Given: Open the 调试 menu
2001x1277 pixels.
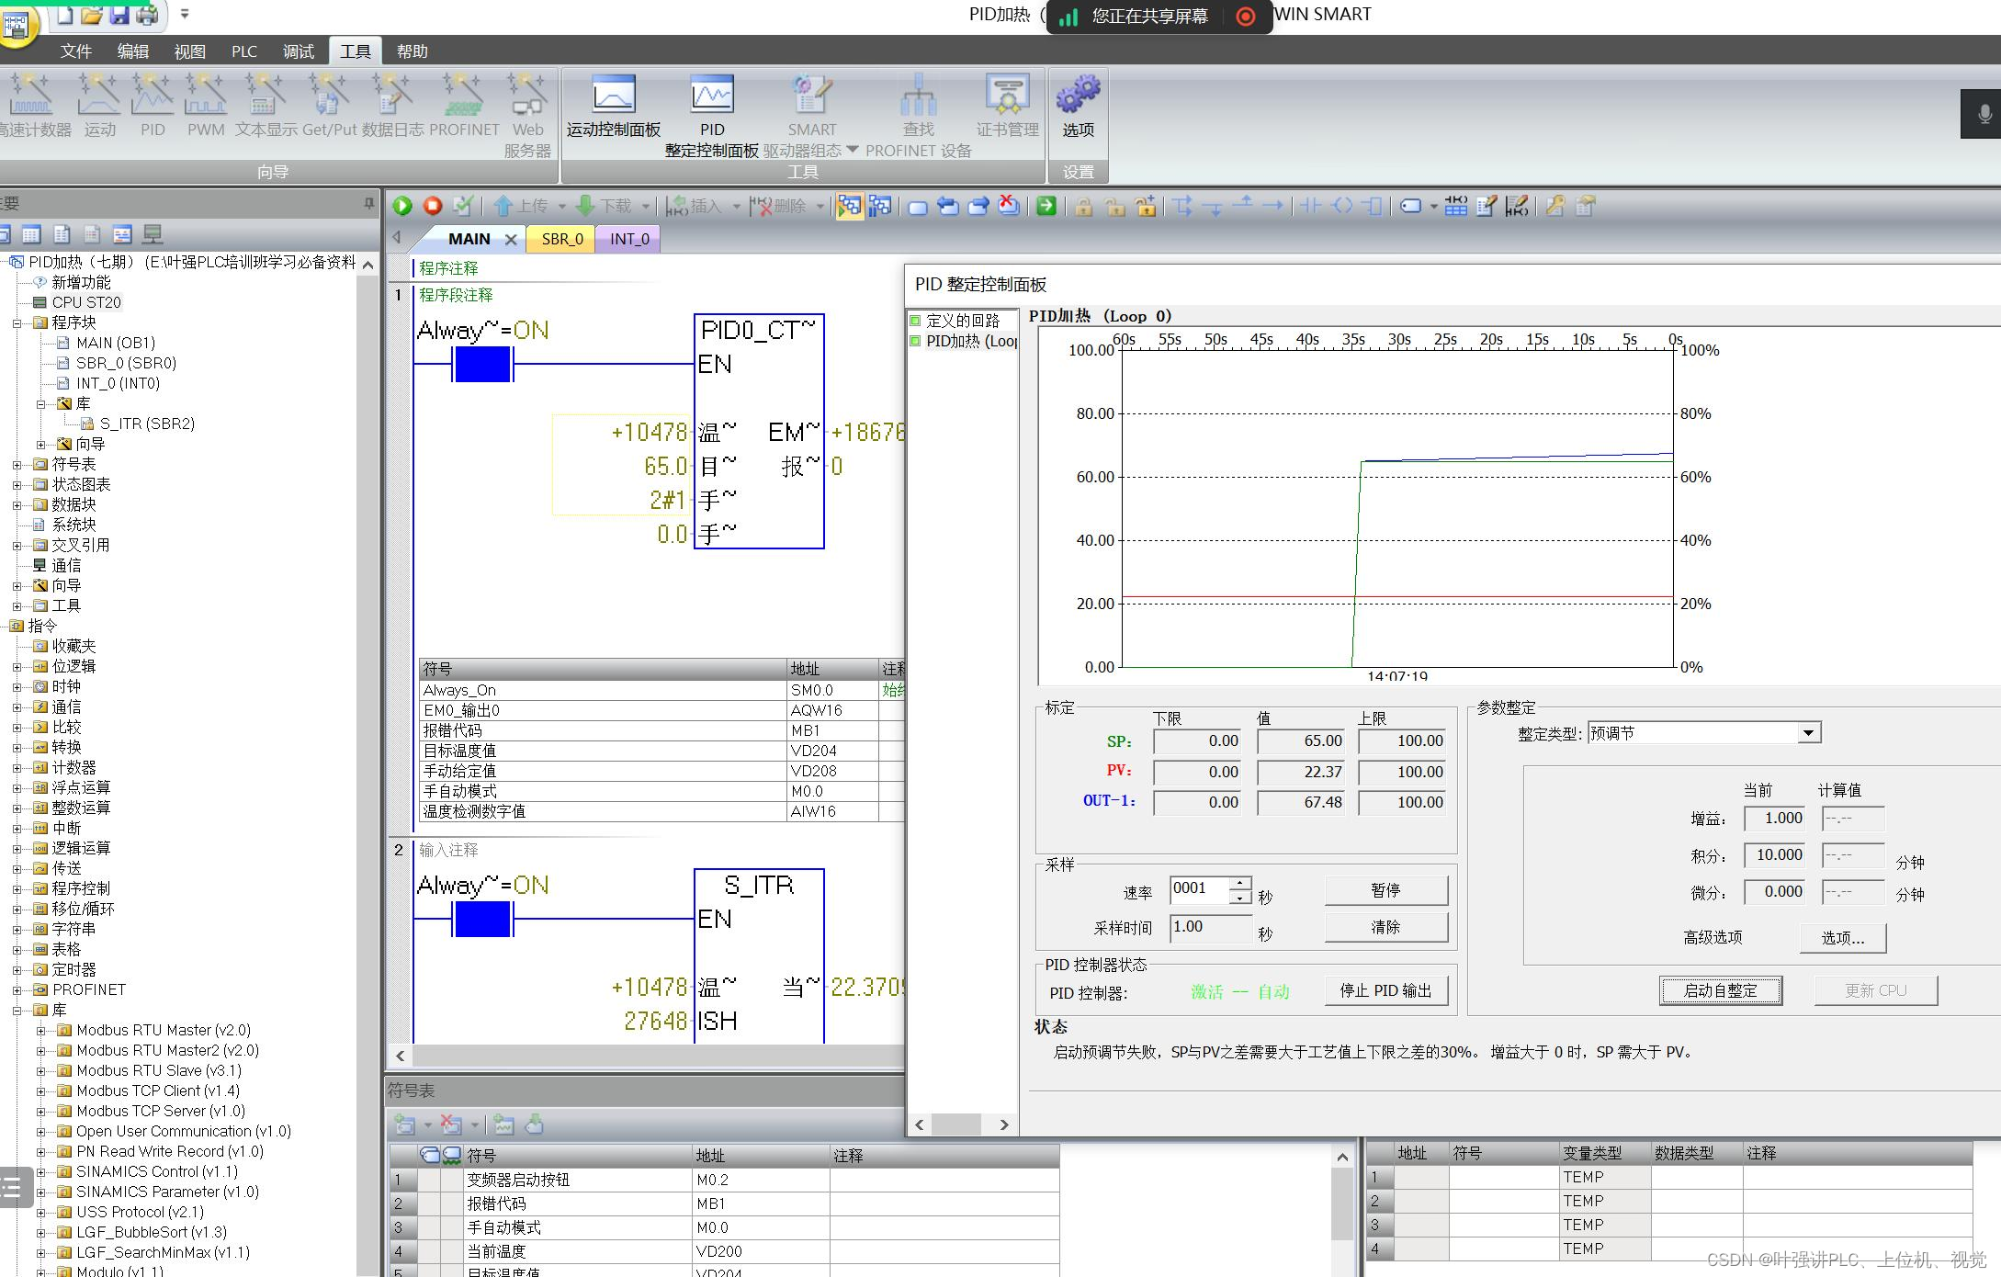Looking at the screenshot, I should pyautogui.click(x=299, y=51).
